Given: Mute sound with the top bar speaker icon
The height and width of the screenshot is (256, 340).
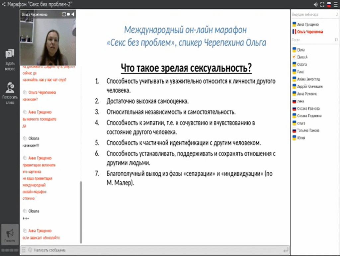Looking at the screenshot, I should [315, 5].
